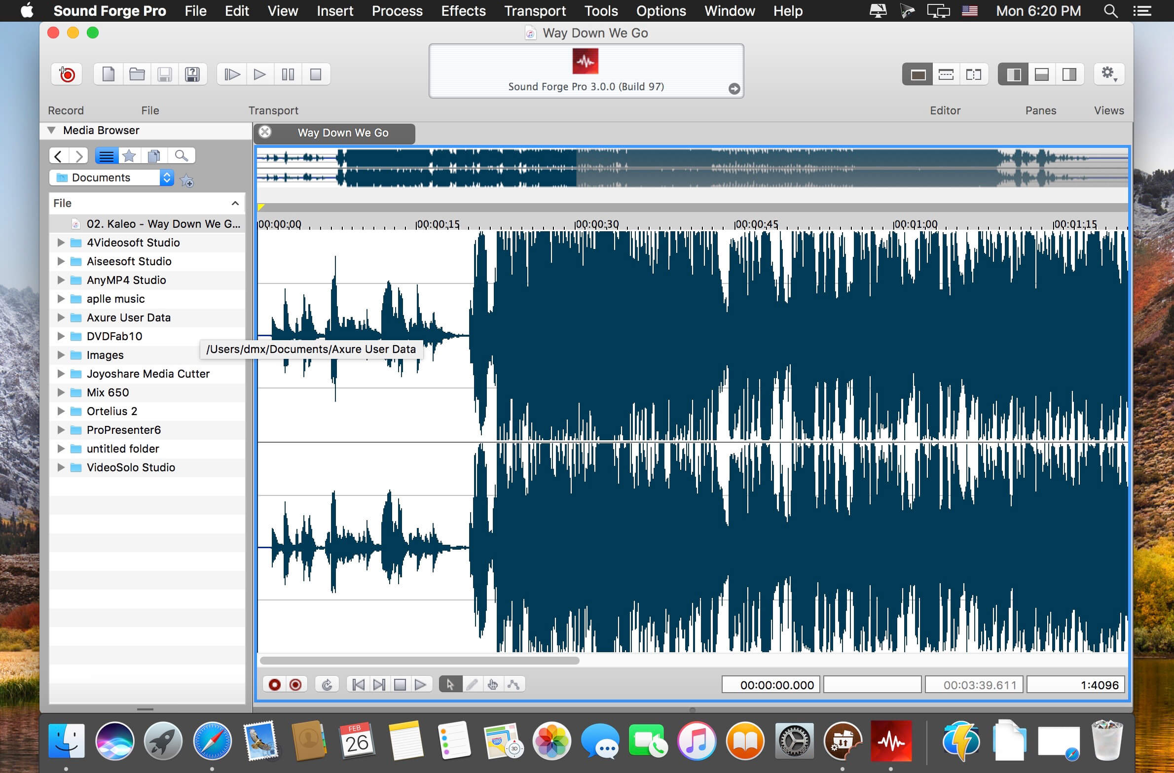Viewport: 1174px width, 773px height.
Task: Open the Media Browser search icon
Action: [182, 156]
